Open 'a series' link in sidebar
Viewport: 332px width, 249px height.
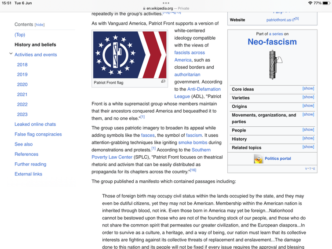pos(276,34)
